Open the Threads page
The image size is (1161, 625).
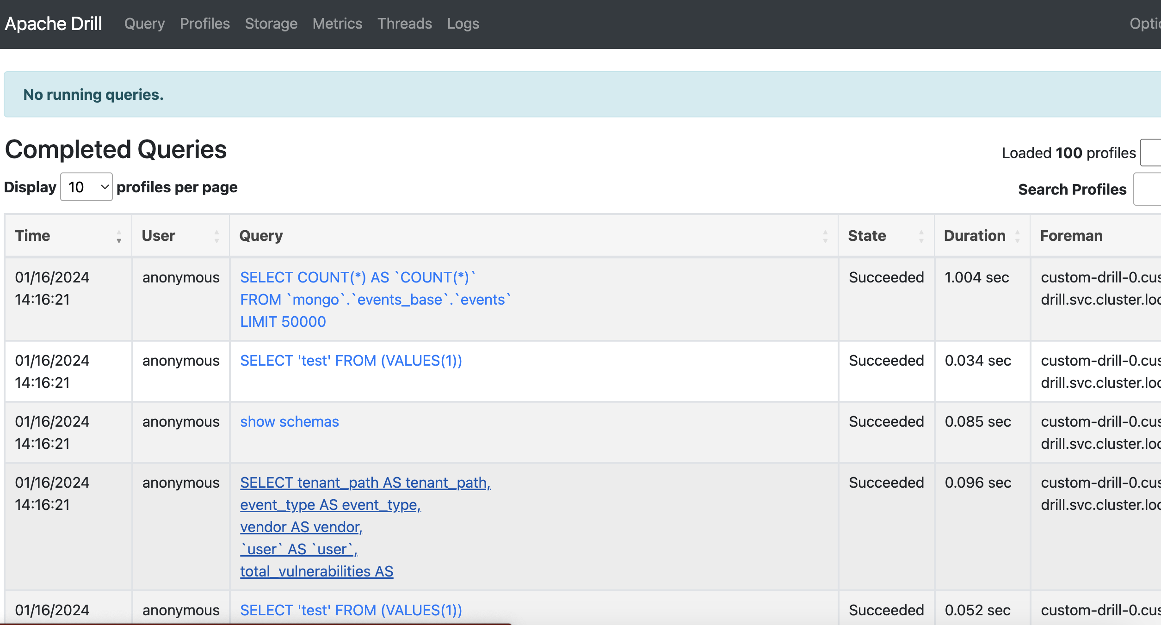pyautogui.click(x=405, y=24)
